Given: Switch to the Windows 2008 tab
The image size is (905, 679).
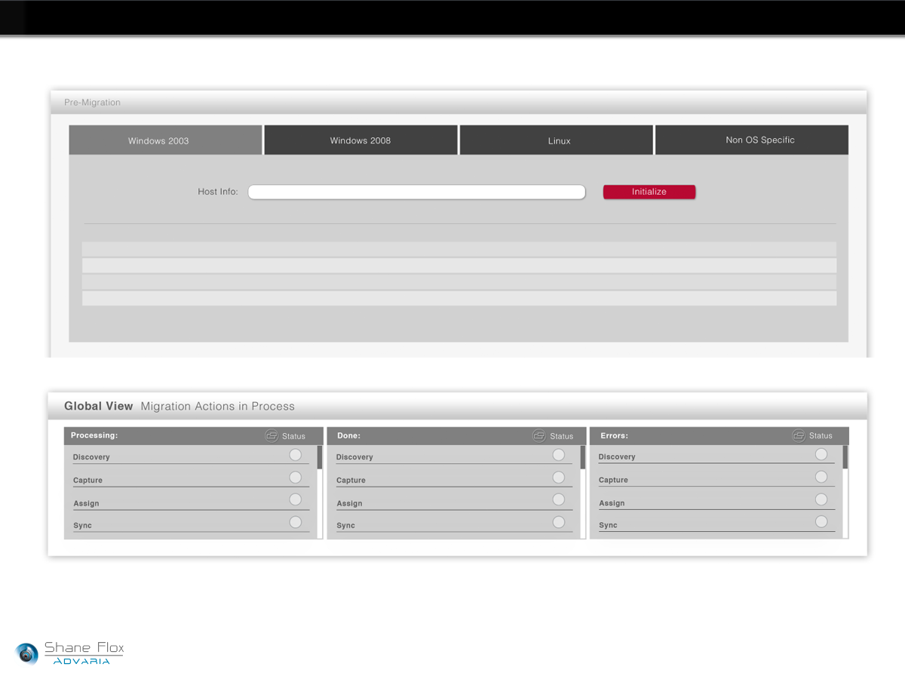Looking at the screenshot, I should pyautogui.click(x=360, y=140).
